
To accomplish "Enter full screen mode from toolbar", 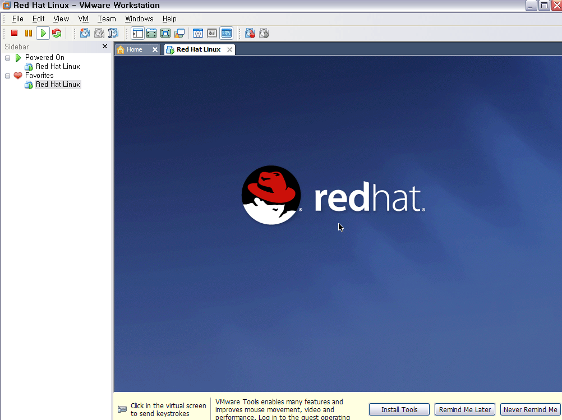I will (x=165, y=33).
